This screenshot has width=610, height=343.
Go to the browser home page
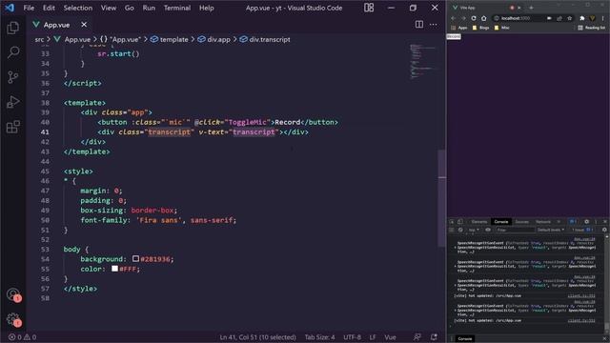483,18
